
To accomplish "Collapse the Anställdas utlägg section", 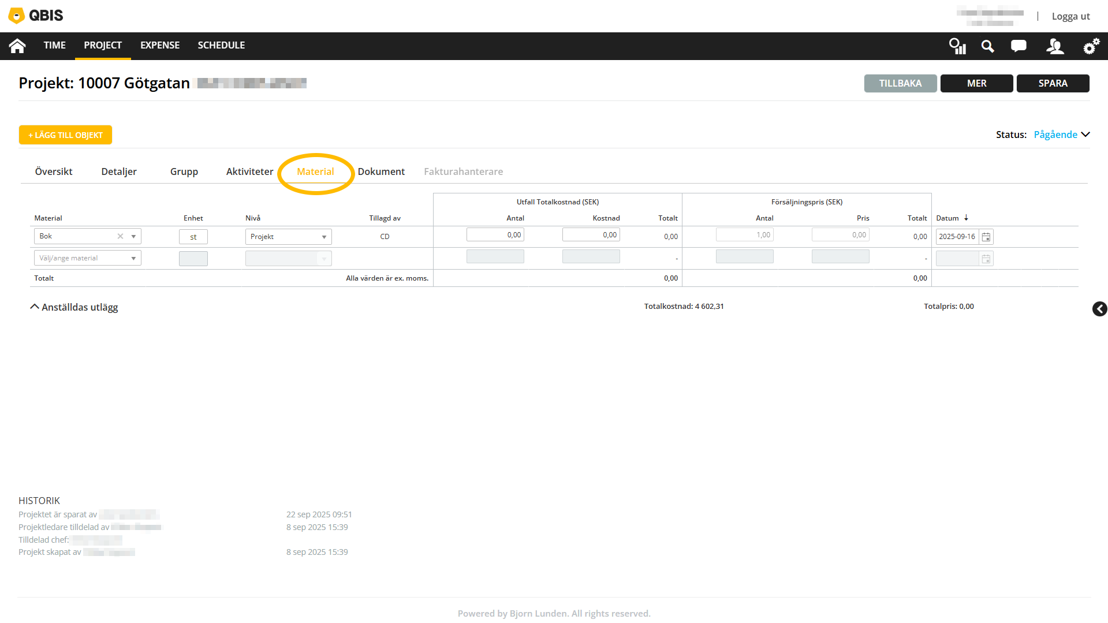I will click(x=35, y=307).
